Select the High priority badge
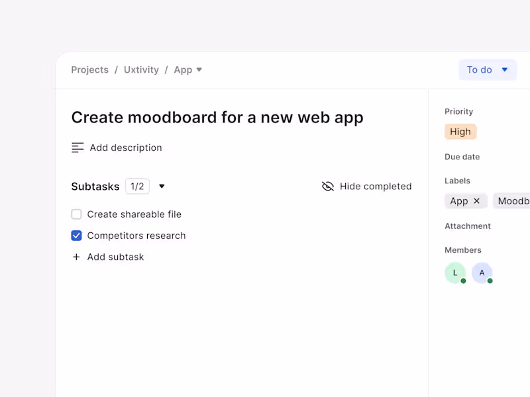530x397 pixels. [460, 132]
